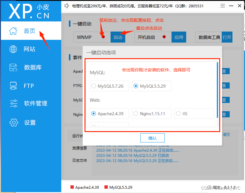This screenshot has width=245, height=193.
Task: Click the log line 'MySQL5.5.29 已启动'
Action: [133, 156]
